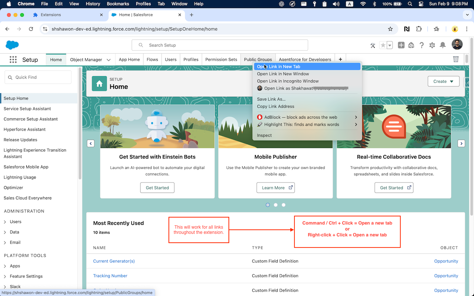Open the setup tools wrench icon
This screenshot has height=296, width=474.
[x=373, y=45]
